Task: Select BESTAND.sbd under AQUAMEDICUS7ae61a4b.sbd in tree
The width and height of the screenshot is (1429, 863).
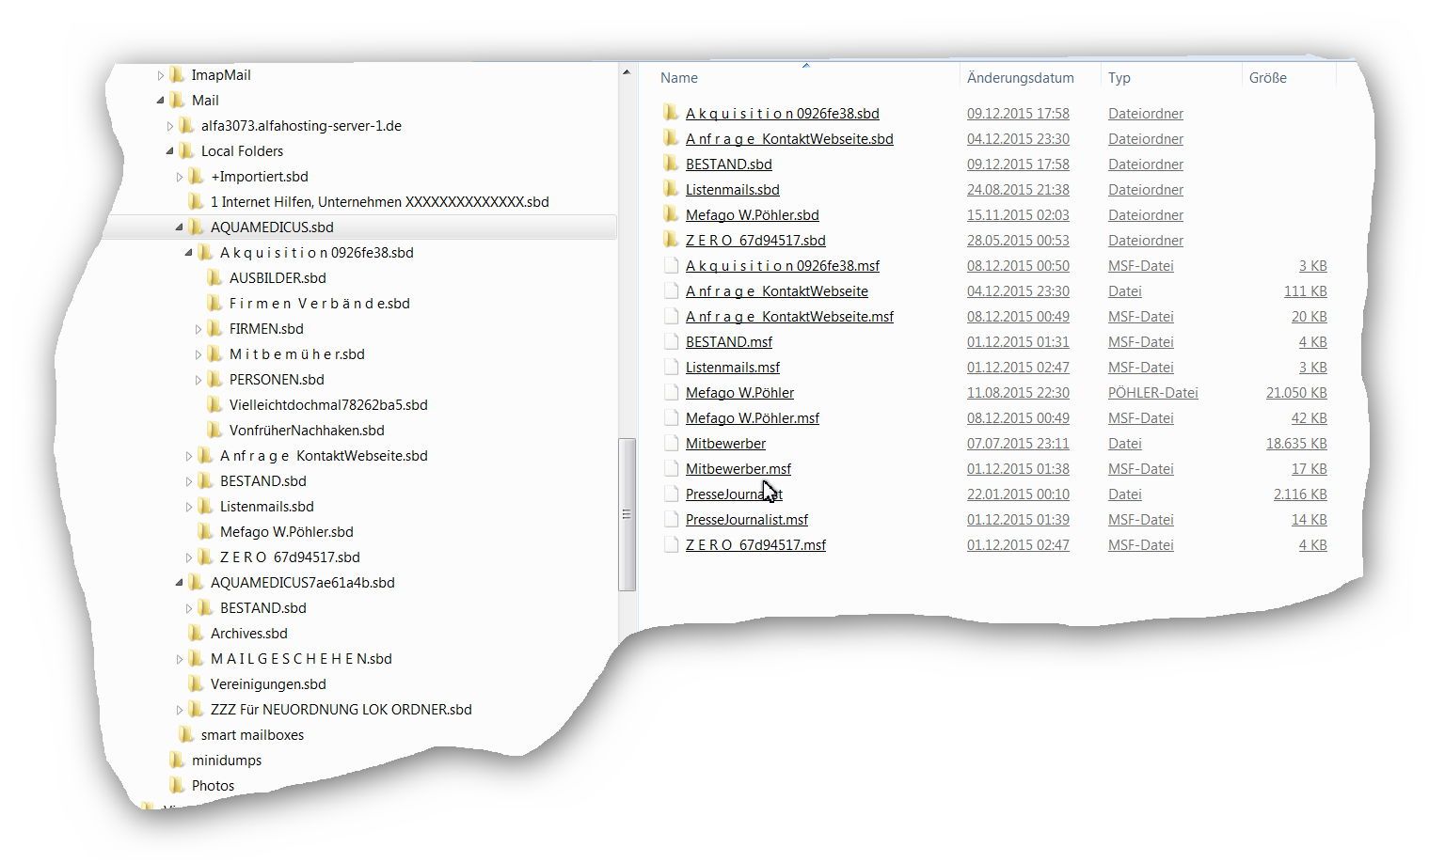Action: [263, 607]
